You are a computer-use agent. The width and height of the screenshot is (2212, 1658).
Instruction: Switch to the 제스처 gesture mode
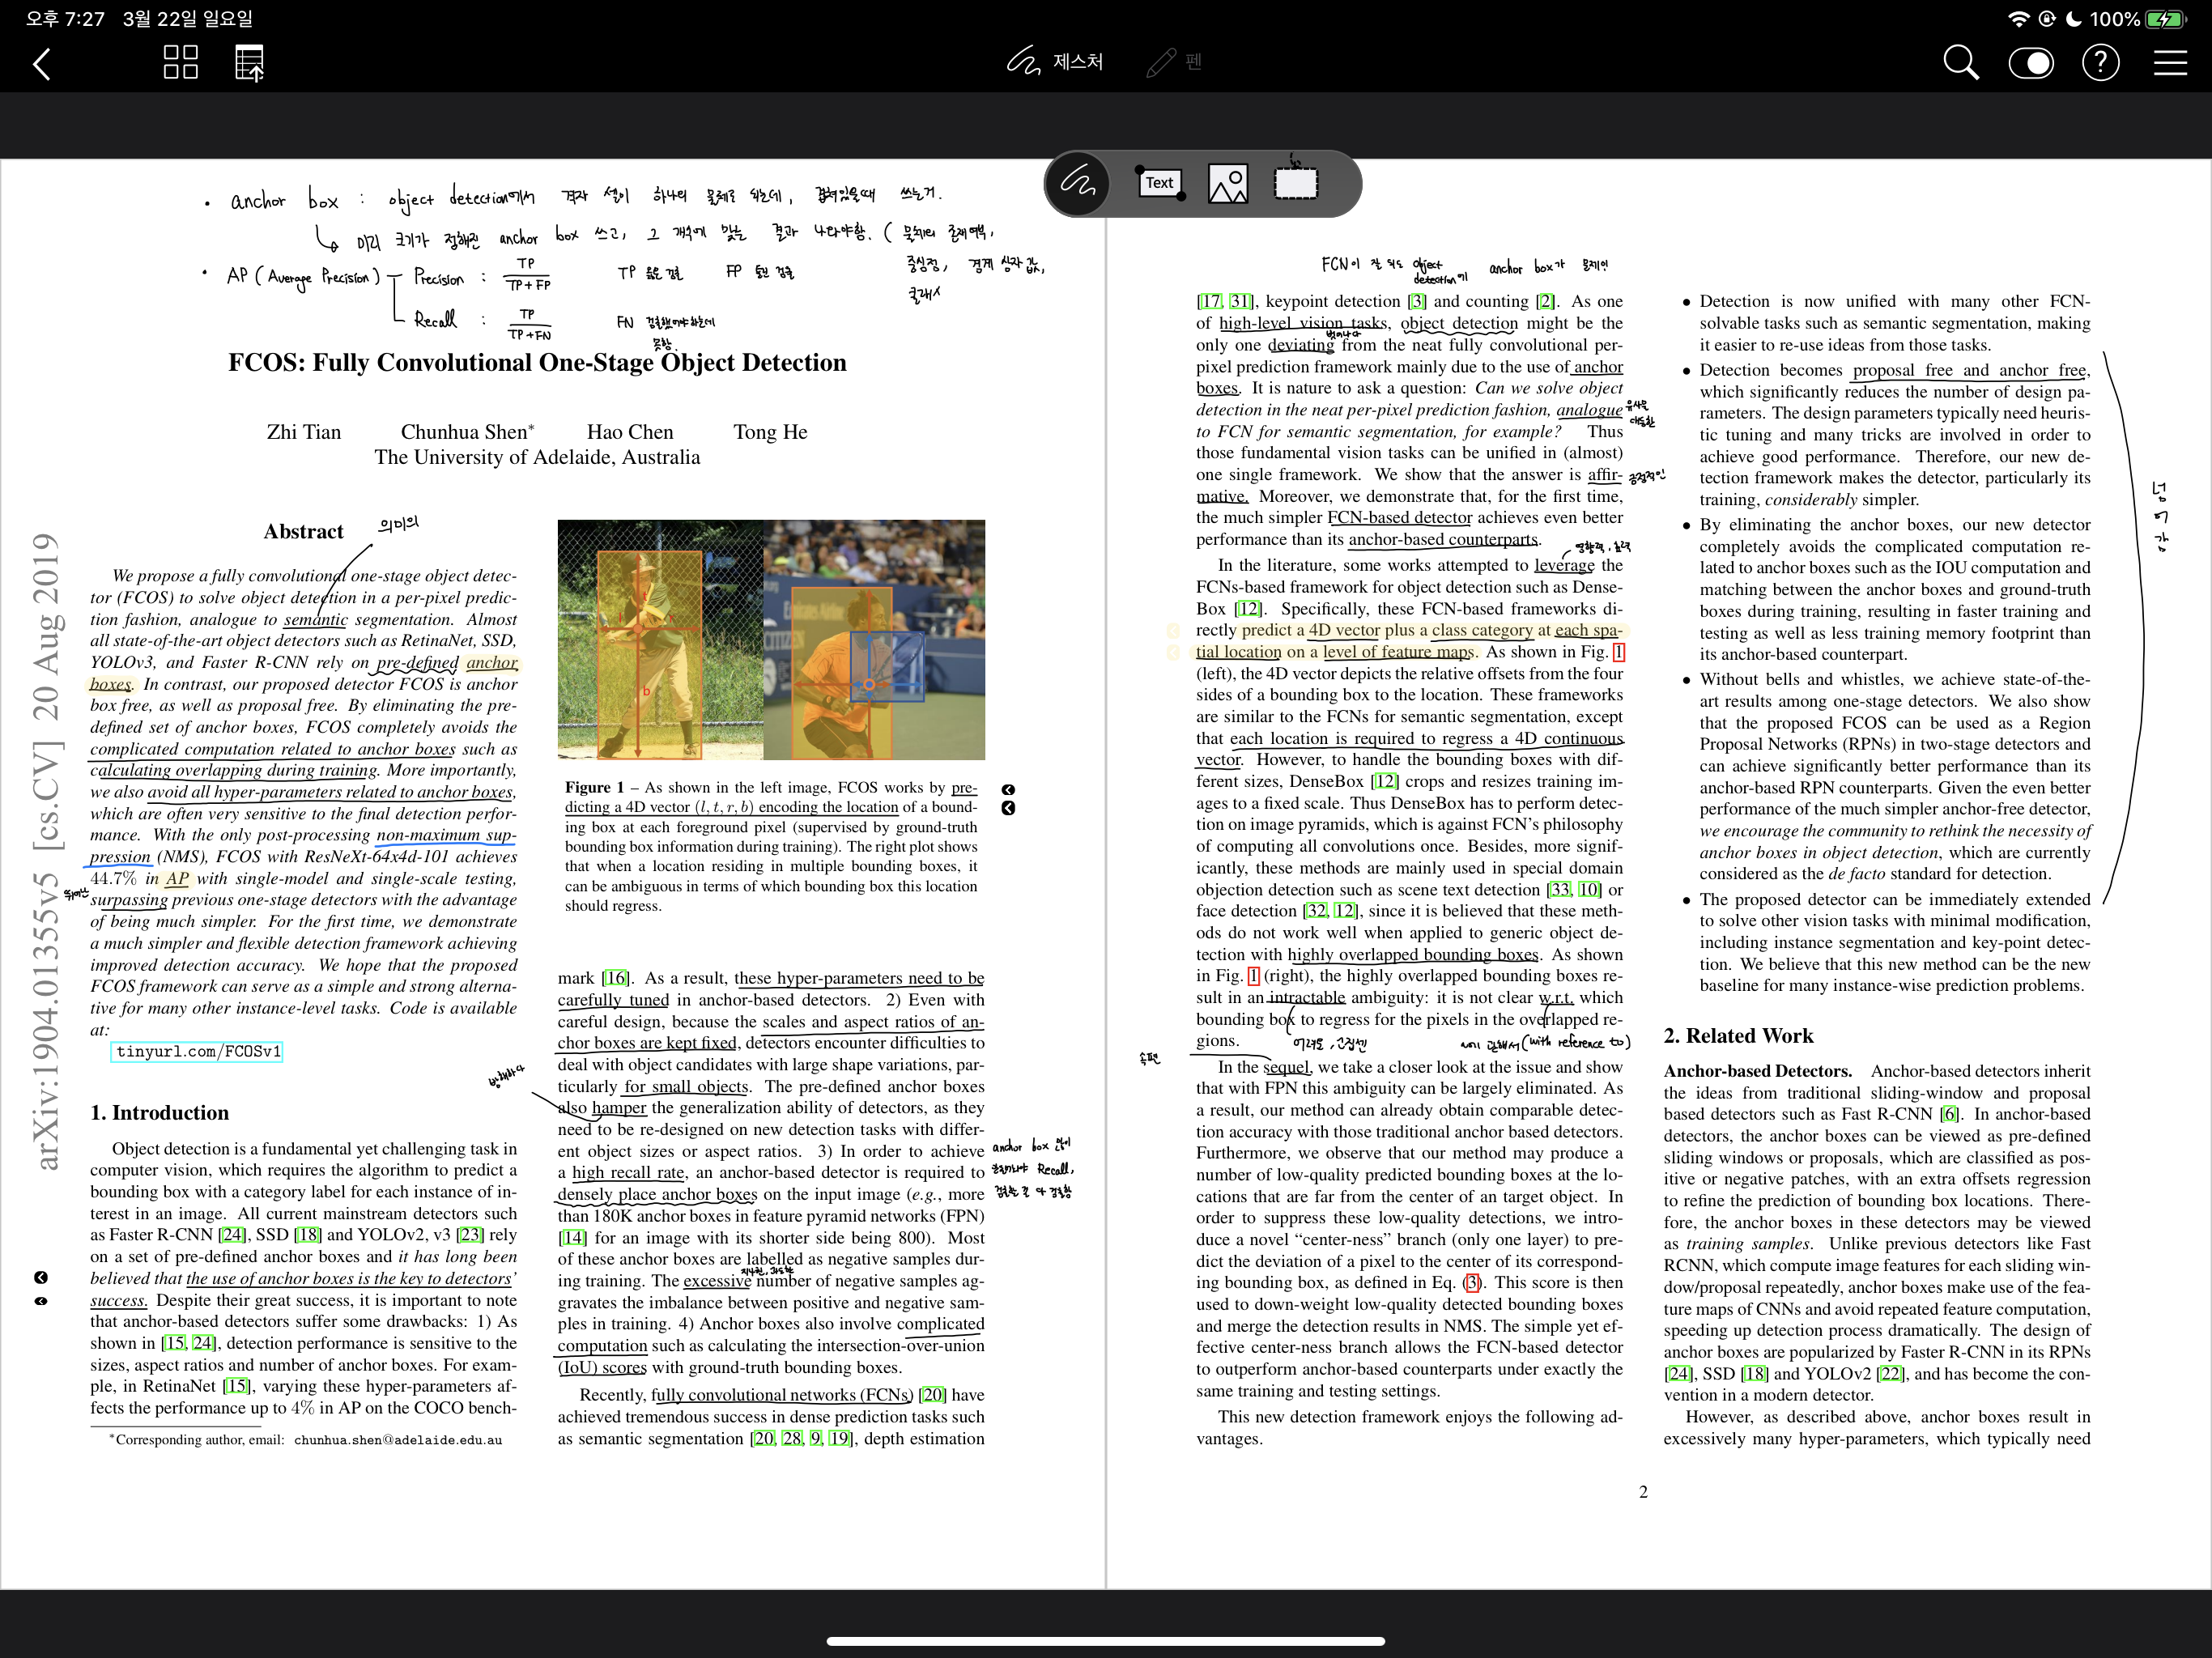pos(1055,62)
